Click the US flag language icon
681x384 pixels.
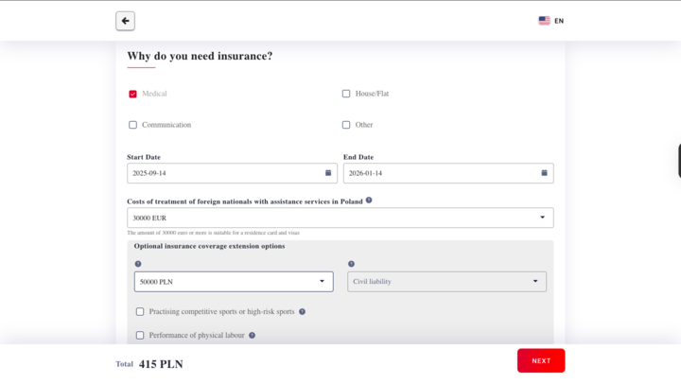point(544,21)
